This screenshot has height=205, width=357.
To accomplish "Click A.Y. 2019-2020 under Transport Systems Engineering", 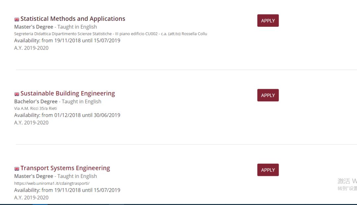I will point(31,197).
